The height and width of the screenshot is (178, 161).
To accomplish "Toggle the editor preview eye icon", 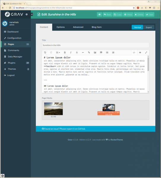I will tap(140, 53).
